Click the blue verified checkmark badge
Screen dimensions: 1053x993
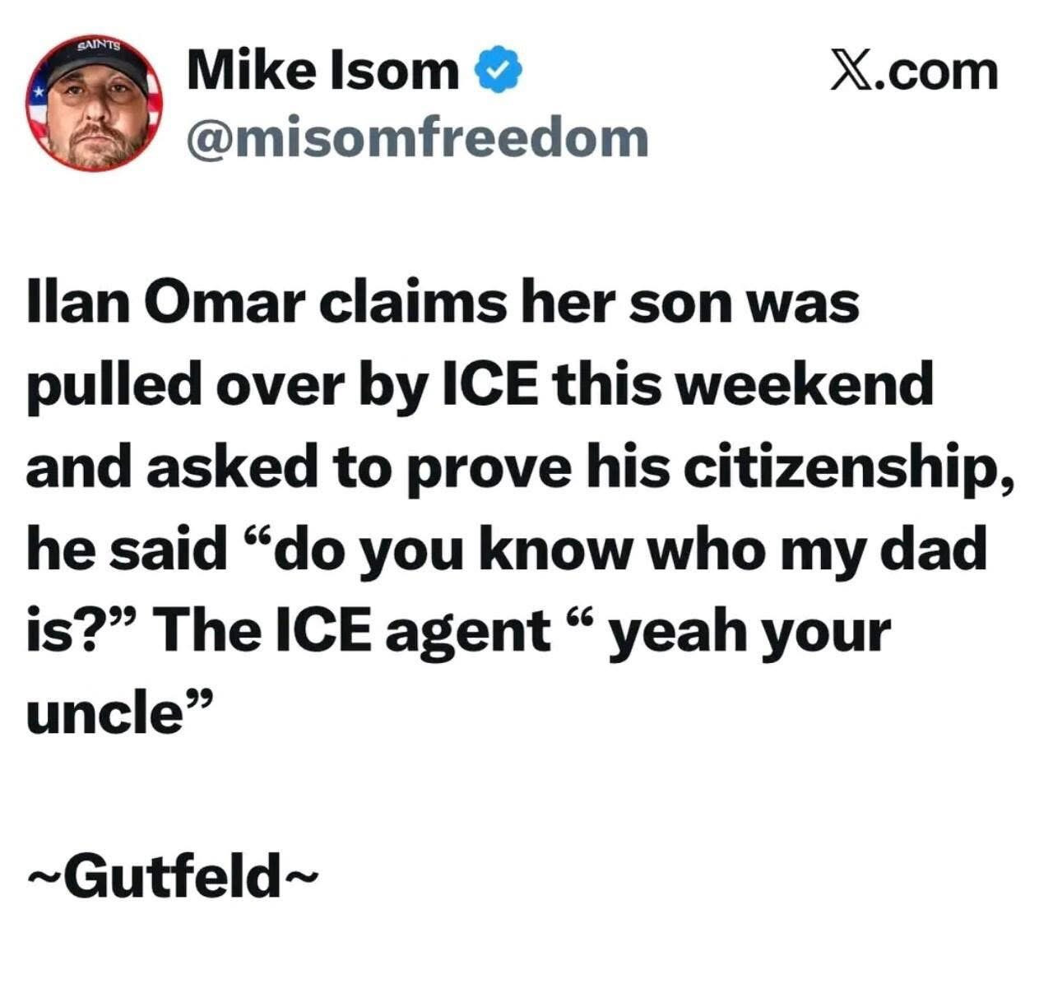pos(499,72)
